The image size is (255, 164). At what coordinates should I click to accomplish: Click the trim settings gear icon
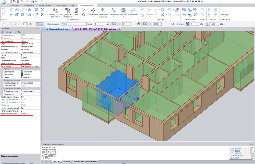[x=177, y=10]
